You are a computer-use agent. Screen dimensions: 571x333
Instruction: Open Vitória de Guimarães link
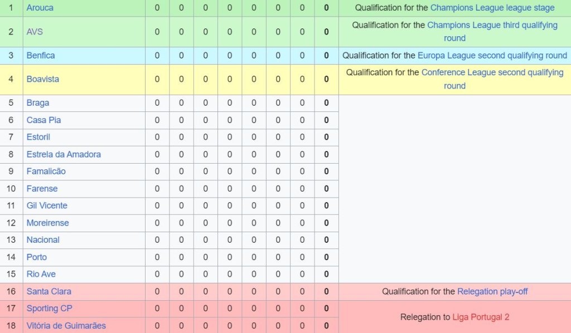click(x=66, y=326)
